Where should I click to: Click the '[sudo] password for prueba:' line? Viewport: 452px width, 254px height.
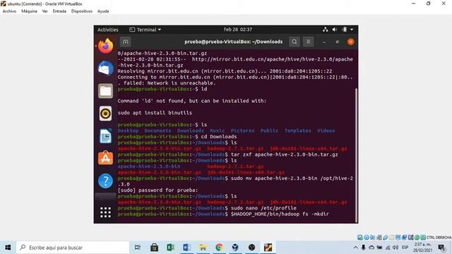pos(157,190)
